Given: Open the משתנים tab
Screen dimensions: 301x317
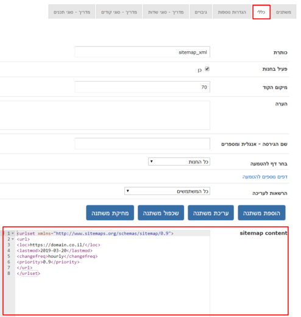Looking at the screenshot, I should [283, 12].
